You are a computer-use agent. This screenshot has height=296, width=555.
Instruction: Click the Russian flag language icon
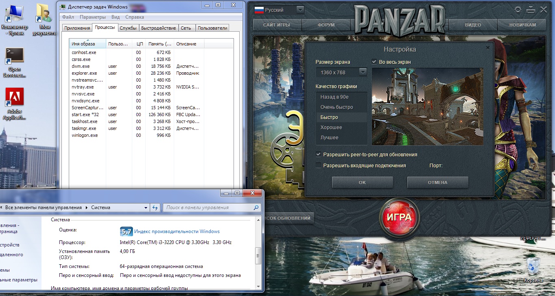(x=259, y=10)
